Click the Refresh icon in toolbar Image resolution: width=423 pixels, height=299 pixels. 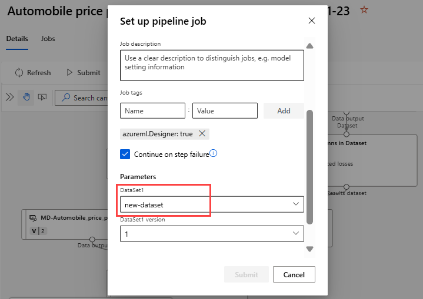(x=19, y=73)
